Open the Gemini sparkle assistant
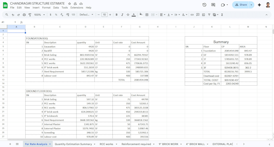This screenshot has width=274, height=147. 259,5
